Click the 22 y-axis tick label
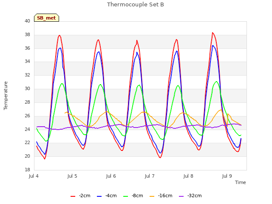272x204 pixels. 27,142
